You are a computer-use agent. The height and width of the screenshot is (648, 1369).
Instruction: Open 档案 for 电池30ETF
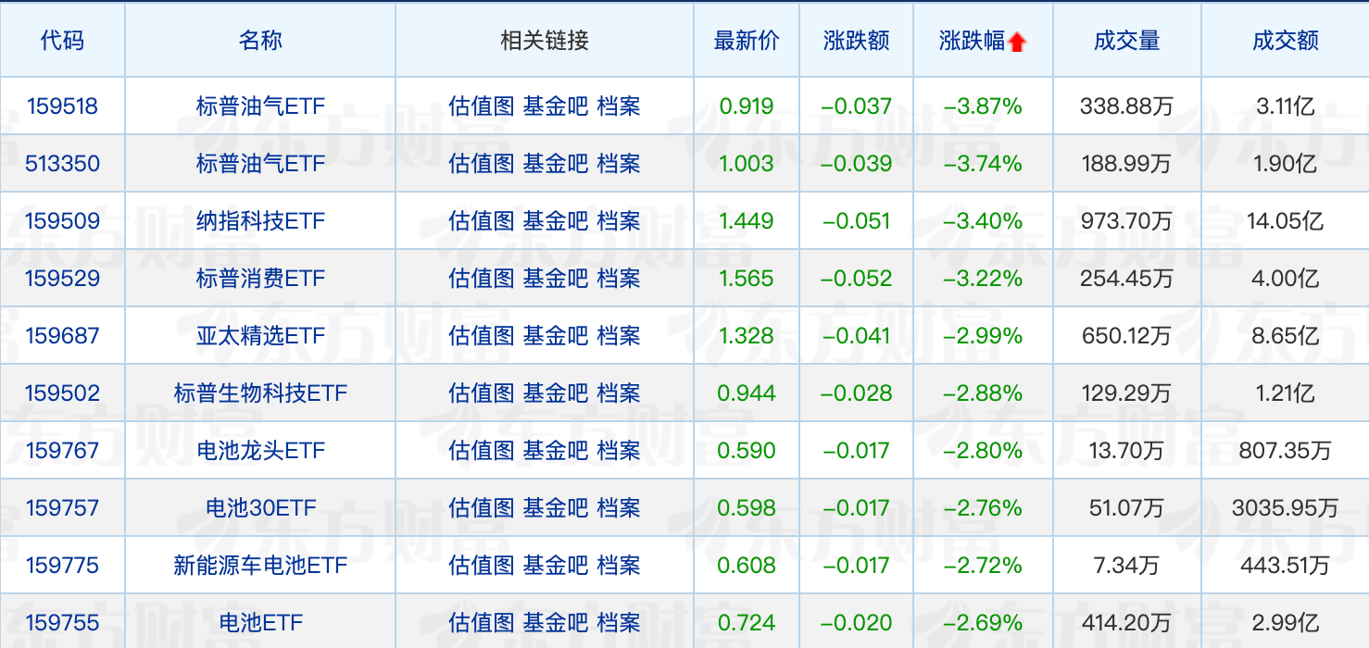point(619,508)
